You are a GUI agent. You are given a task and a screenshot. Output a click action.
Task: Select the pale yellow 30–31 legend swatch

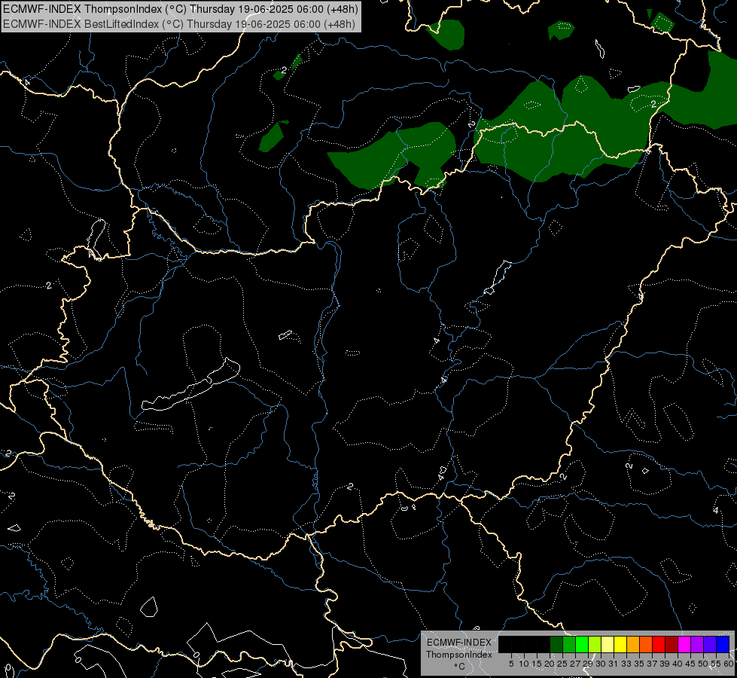point(608,644)
